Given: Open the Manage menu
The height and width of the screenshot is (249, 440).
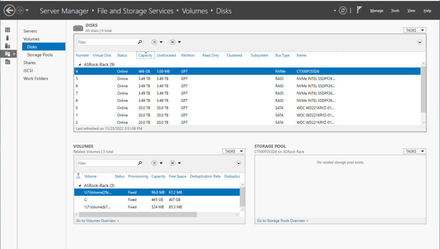Looking at the screenshot, I should (376, 11).
